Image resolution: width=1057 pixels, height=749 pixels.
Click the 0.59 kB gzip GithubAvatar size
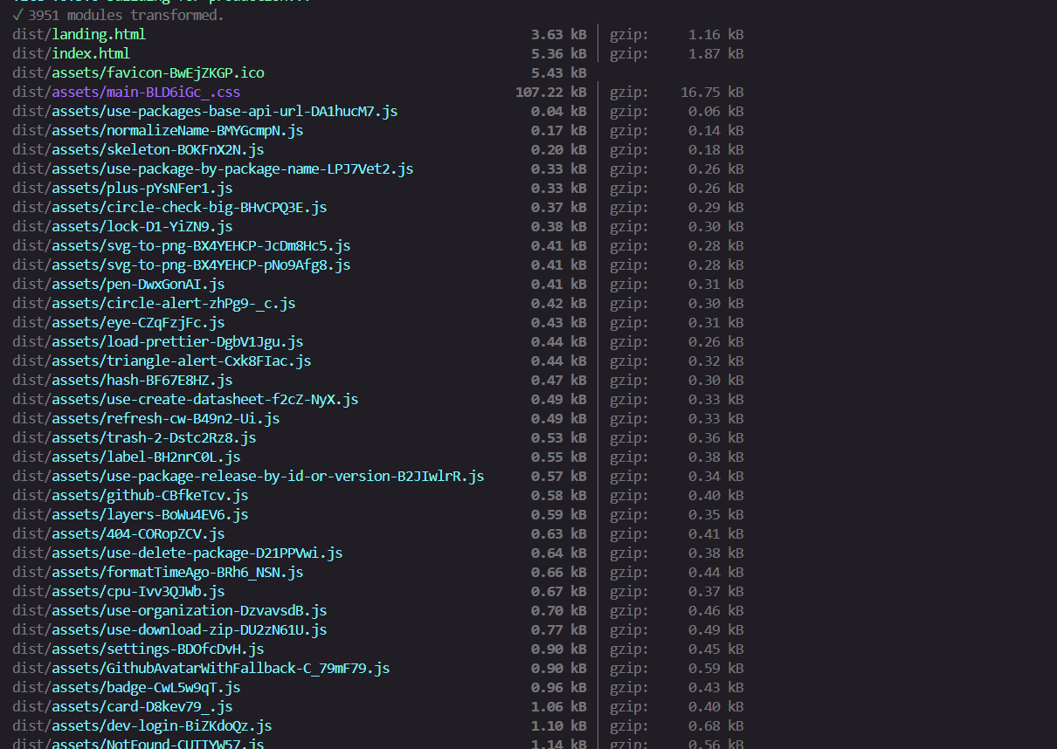(x=716, y=668)
